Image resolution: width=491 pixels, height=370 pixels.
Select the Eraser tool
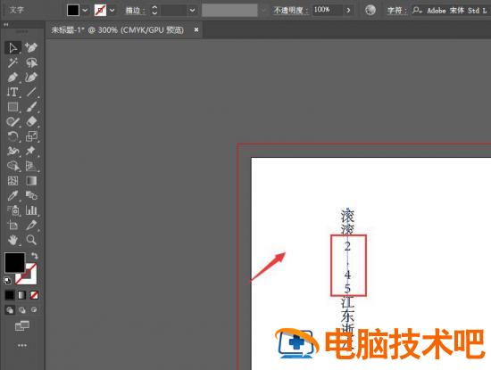click(x=31, y=121)
